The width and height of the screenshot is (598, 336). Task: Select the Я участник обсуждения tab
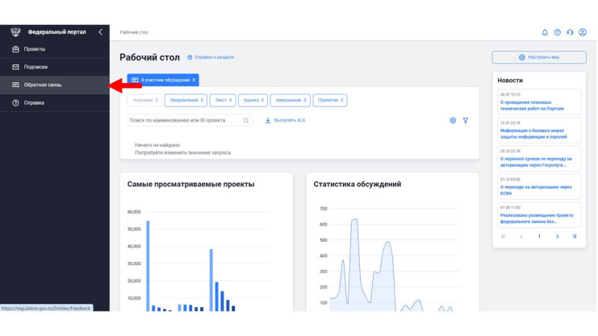163,80
